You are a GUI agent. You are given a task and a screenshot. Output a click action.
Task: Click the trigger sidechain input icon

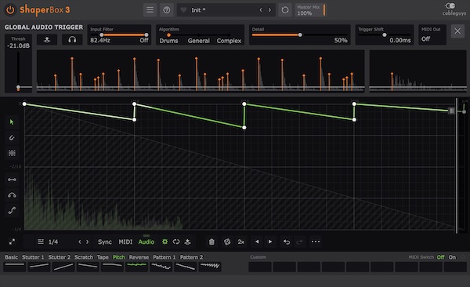tap(47, 40)
